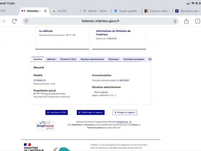Viewport: 201px width, 151px height.
Task: Switch to the AUTO1 browser tab
Action: [x=62, y=11]
